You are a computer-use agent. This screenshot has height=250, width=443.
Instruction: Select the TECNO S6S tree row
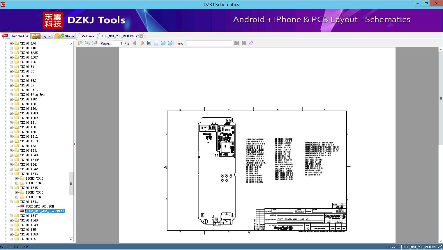click(28, 81)
